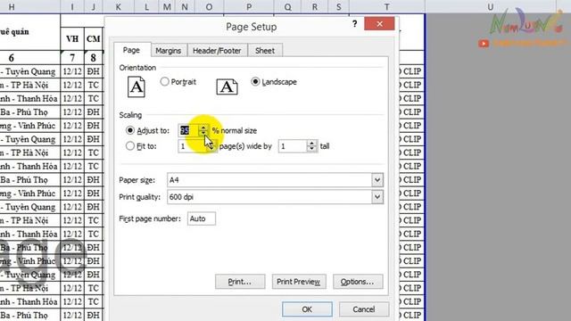571x321 pixels.
Task: Click the First page number field
Action: click(x=202, y=218)
